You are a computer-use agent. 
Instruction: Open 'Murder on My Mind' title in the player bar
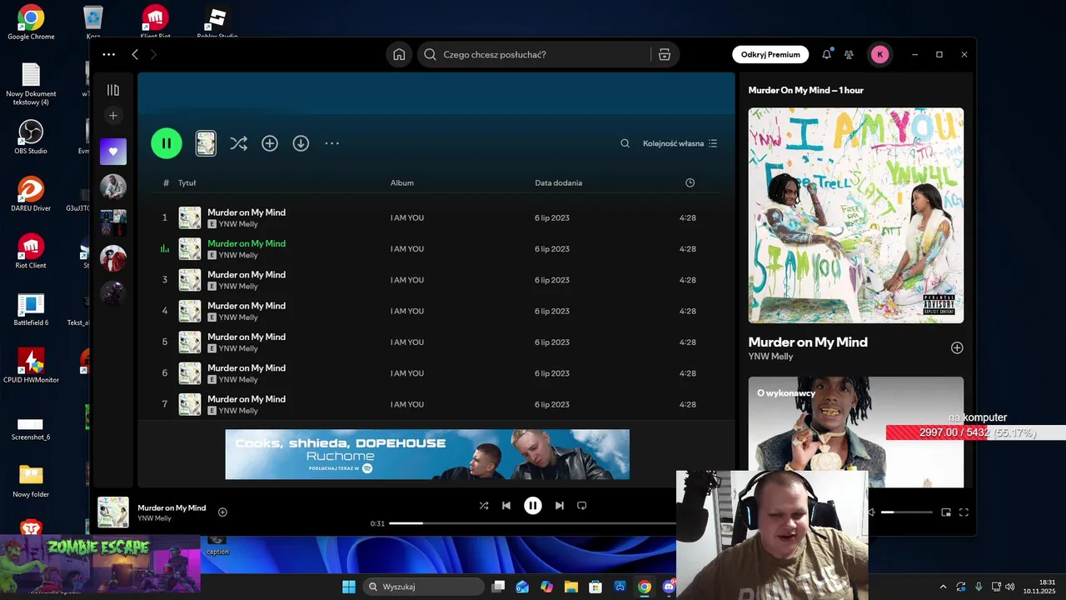tap(172, 507)
